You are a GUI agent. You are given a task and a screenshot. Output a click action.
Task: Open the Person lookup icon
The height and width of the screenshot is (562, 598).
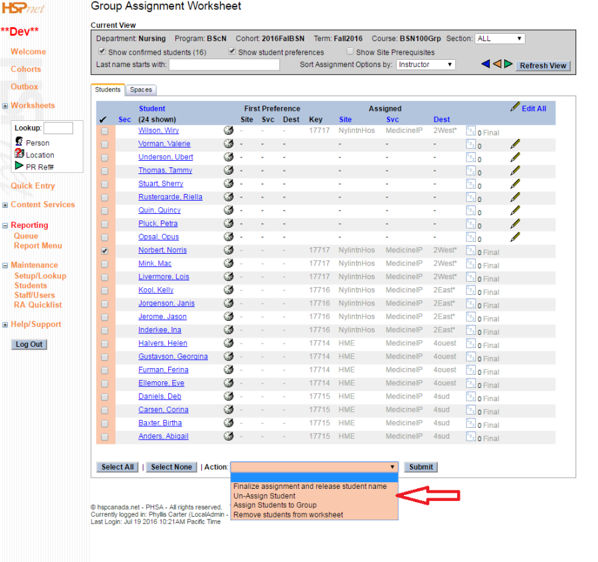19,142
